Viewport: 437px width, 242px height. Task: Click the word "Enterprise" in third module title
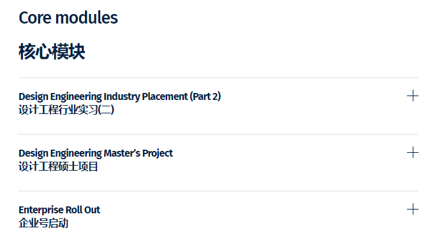pos(41,210)
